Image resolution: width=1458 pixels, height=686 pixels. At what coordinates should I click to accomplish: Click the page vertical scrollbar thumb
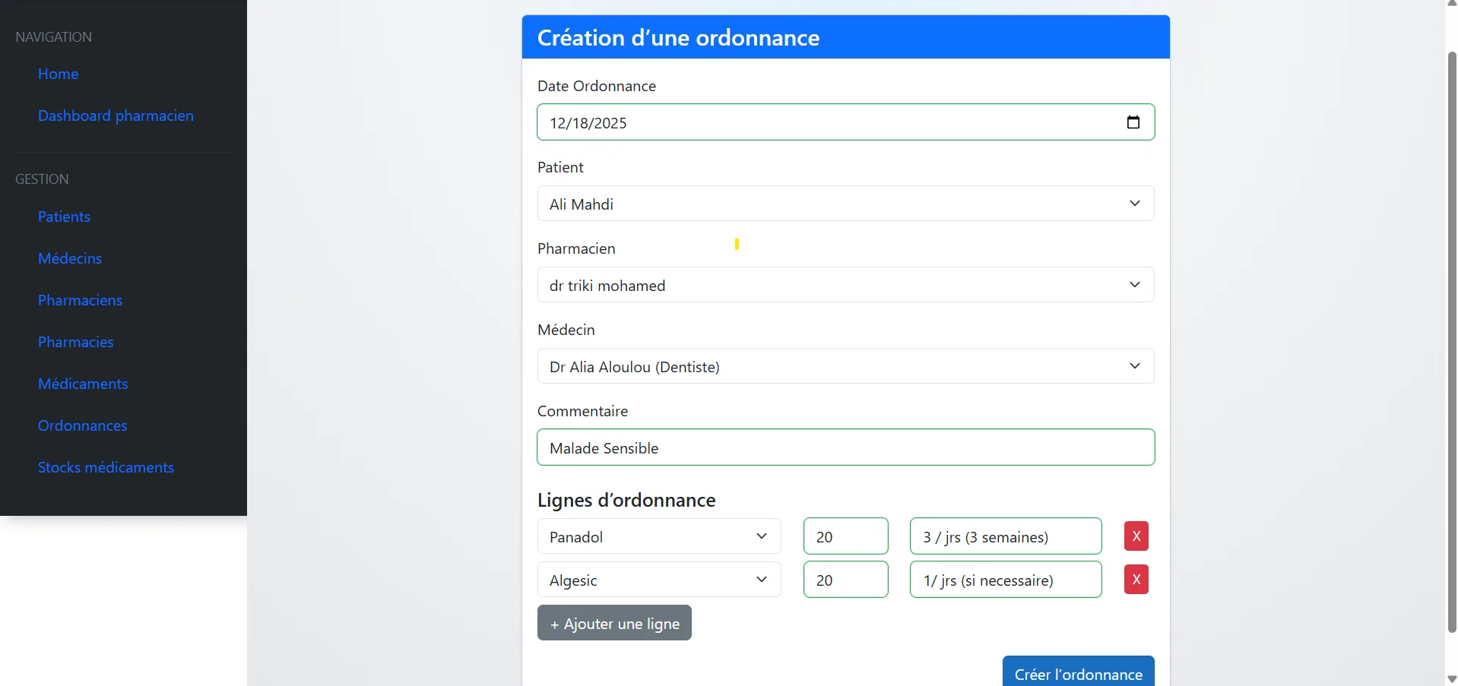(1451, 342)
